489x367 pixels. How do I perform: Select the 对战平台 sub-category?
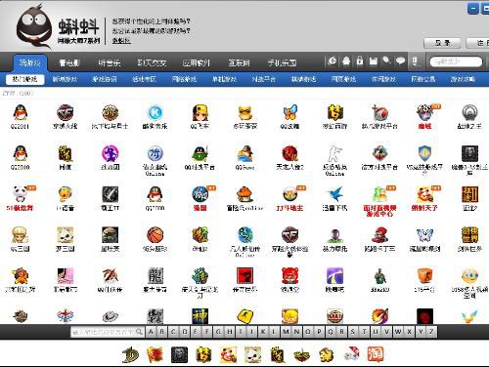tap(264, 79)
